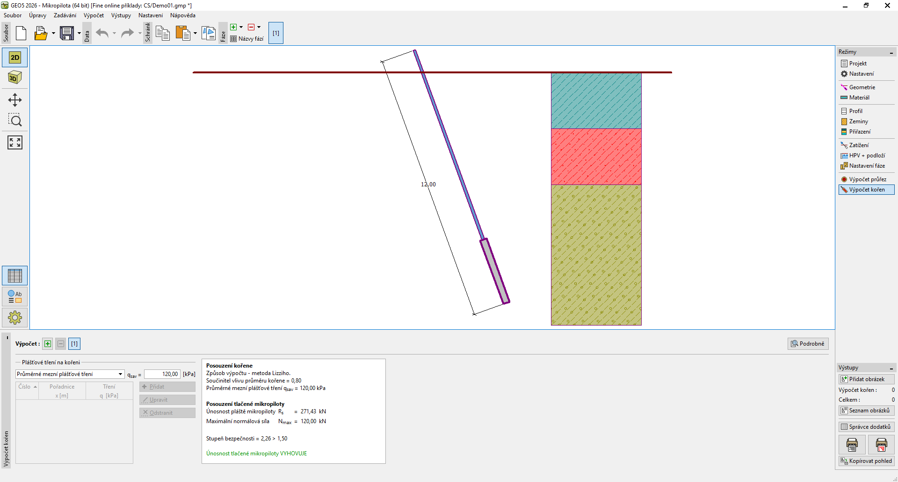Viewport: 898px width, 482px height.
Task: Activate the zoom region tool
Action: [15, 120]
